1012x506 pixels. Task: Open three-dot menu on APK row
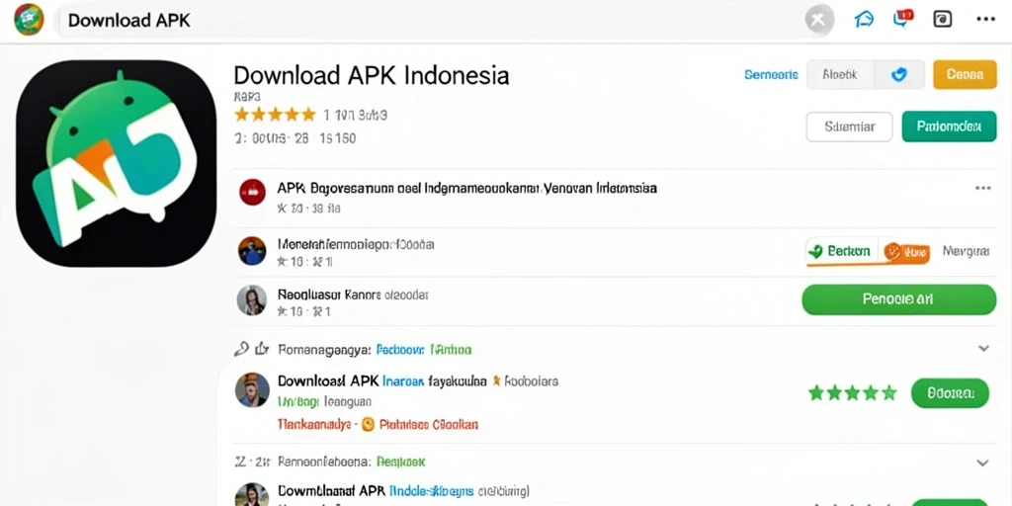(x=983, y=189)
